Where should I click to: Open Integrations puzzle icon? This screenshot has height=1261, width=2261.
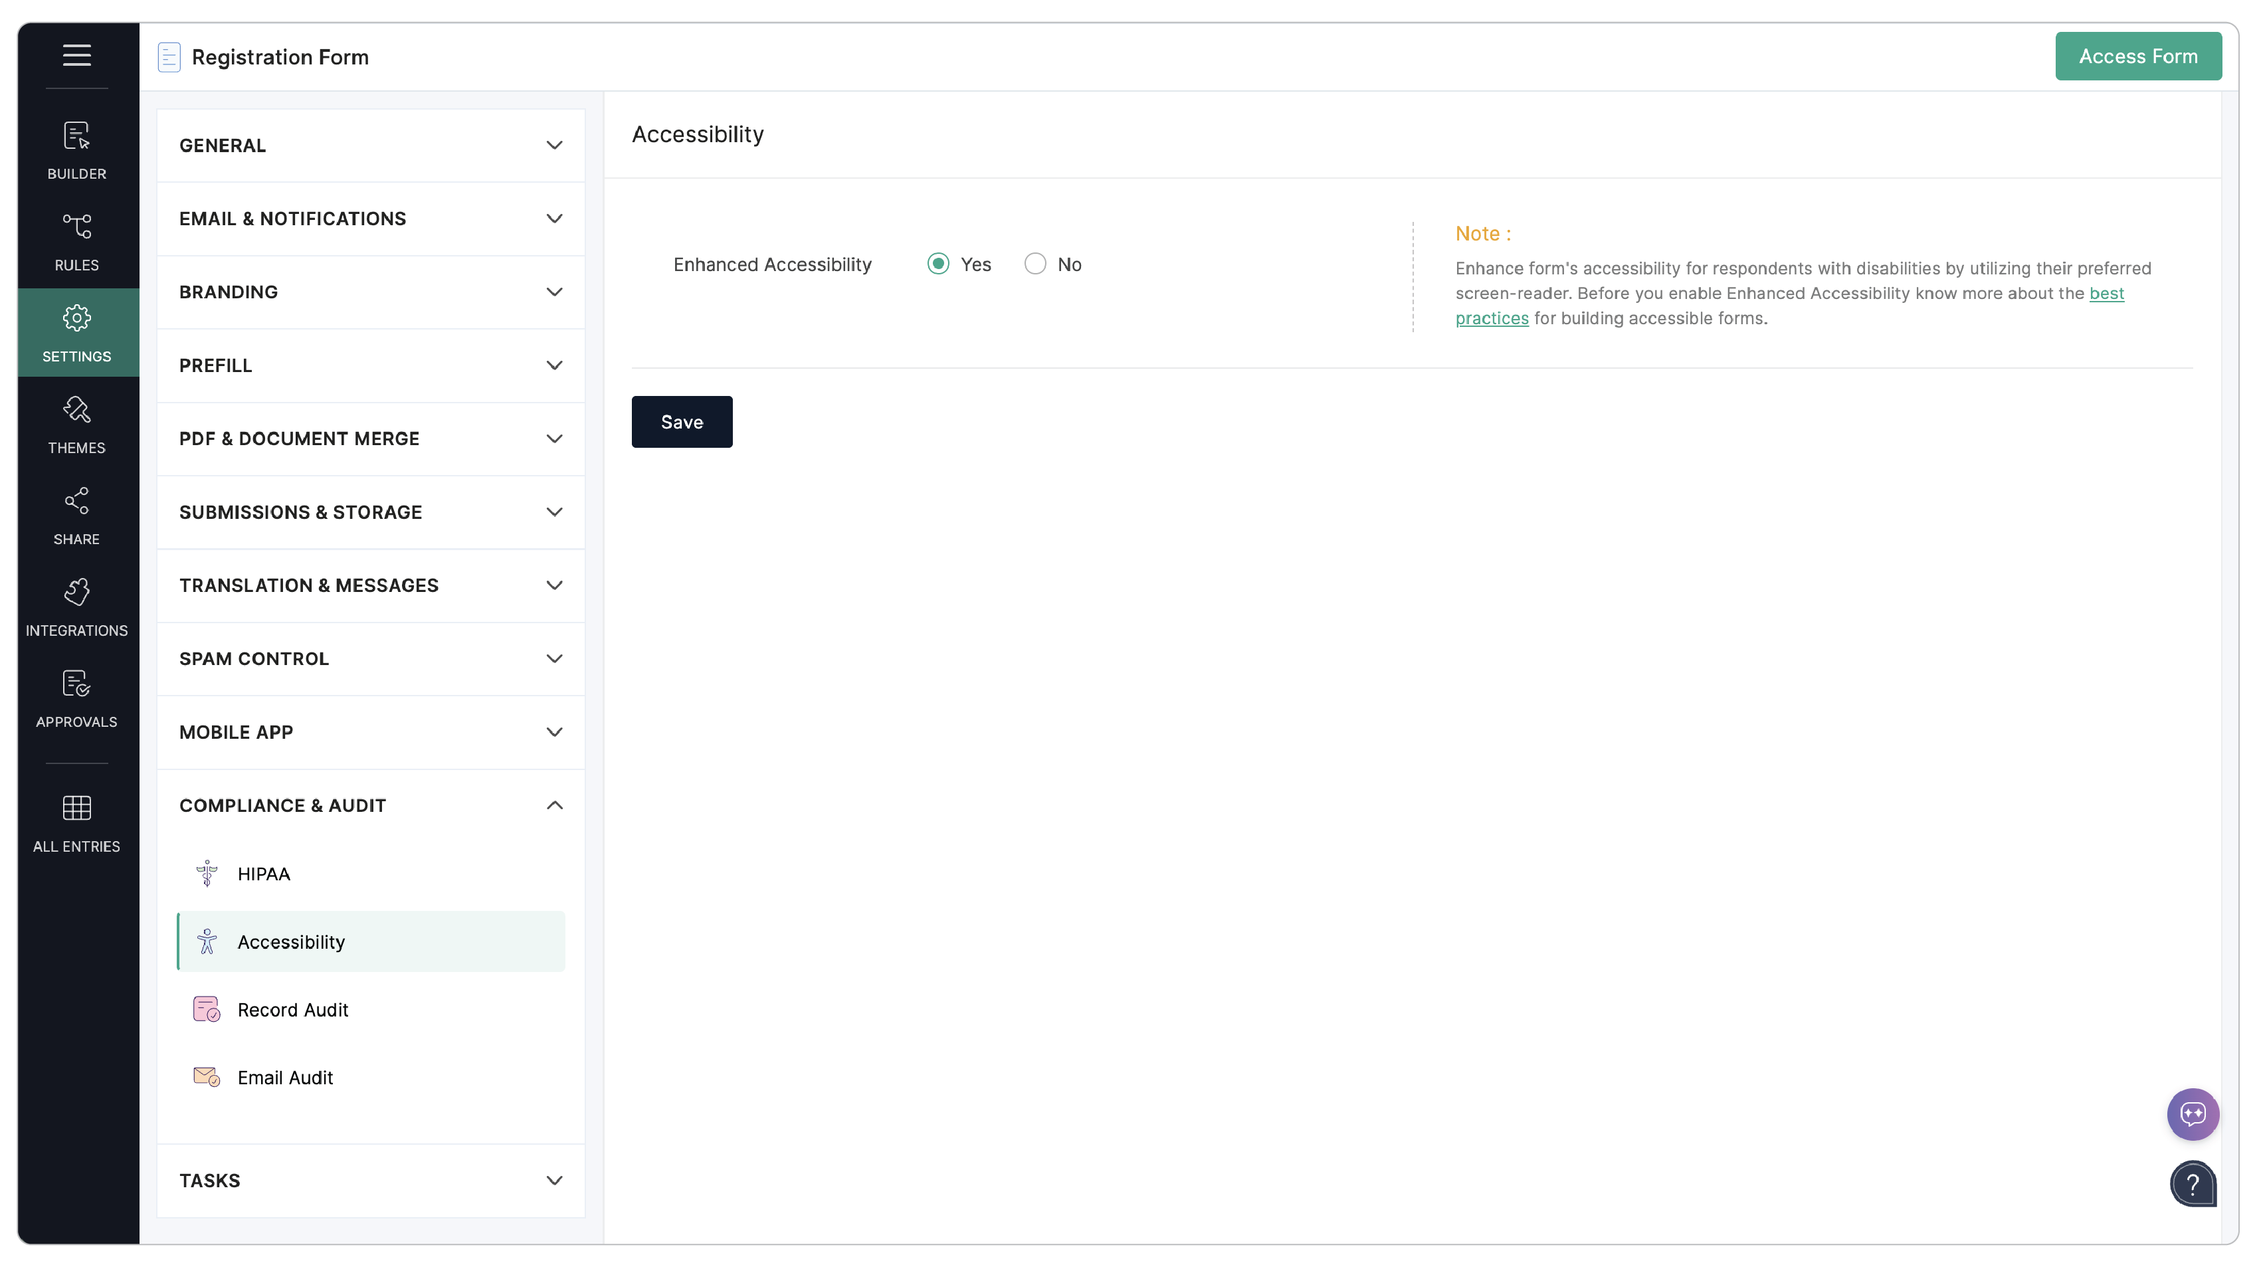(x=76, y=607)
